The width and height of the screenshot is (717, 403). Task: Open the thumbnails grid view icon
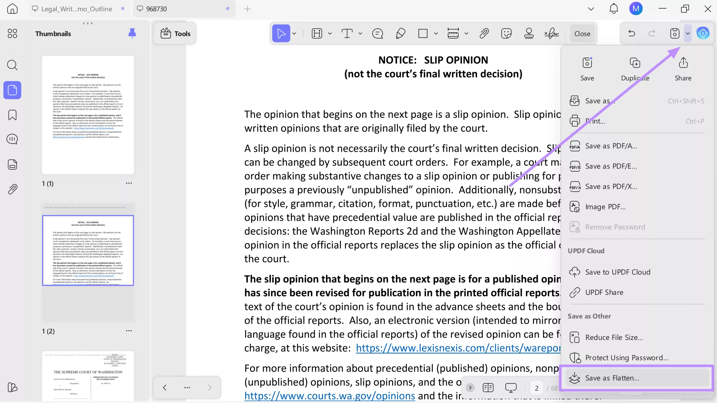[x=12, y=33]
